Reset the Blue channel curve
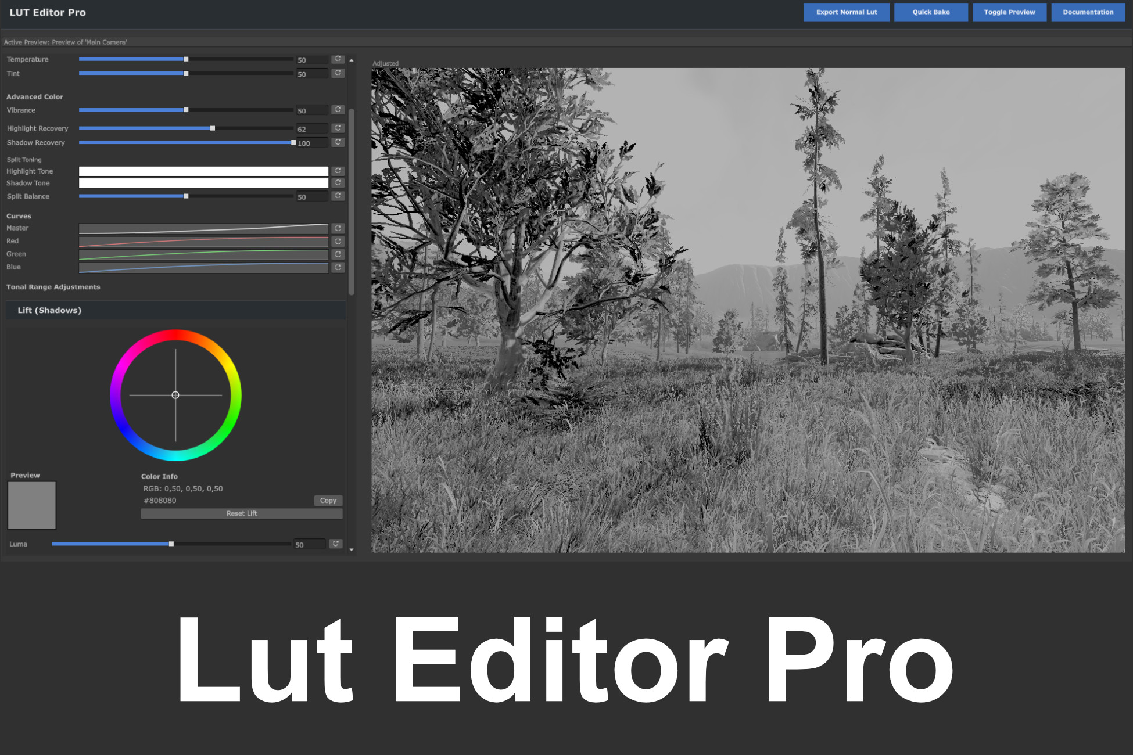The image size is (1133, 755). point(338,267)
